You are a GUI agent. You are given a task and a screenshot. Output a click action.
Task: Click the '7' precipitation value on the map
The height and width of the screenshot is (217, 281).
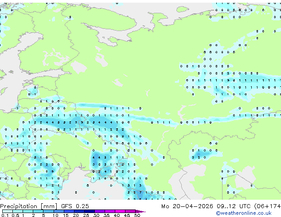[140, 193]
